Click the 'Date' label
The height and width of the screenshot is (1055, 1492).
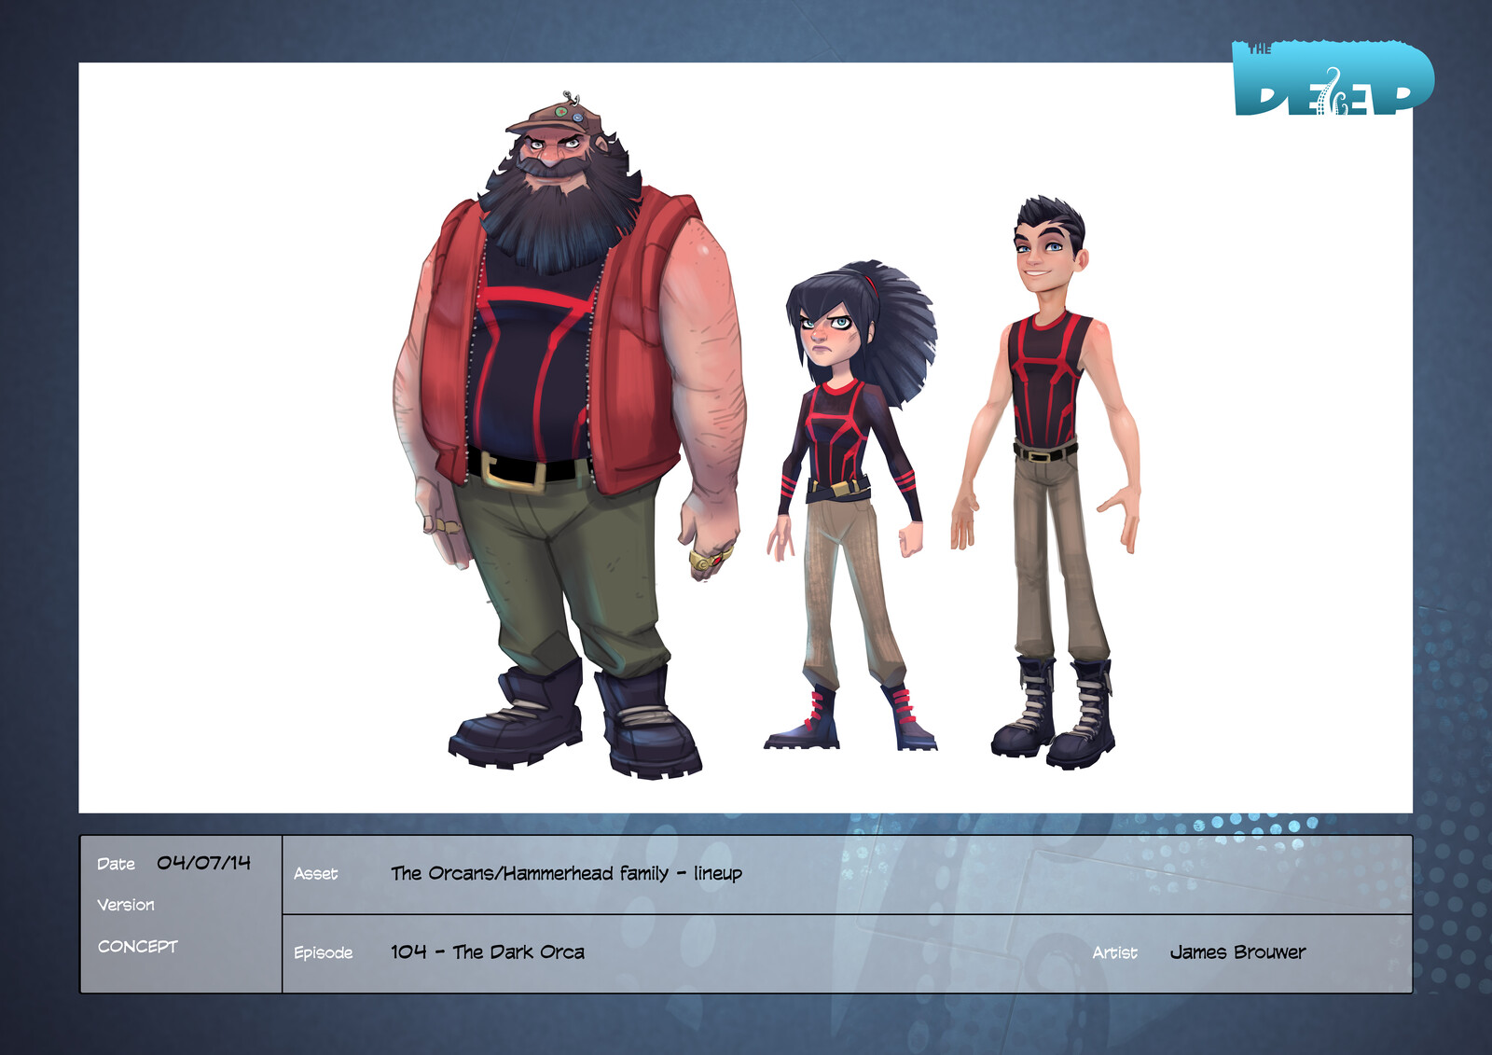pos(116,864)
